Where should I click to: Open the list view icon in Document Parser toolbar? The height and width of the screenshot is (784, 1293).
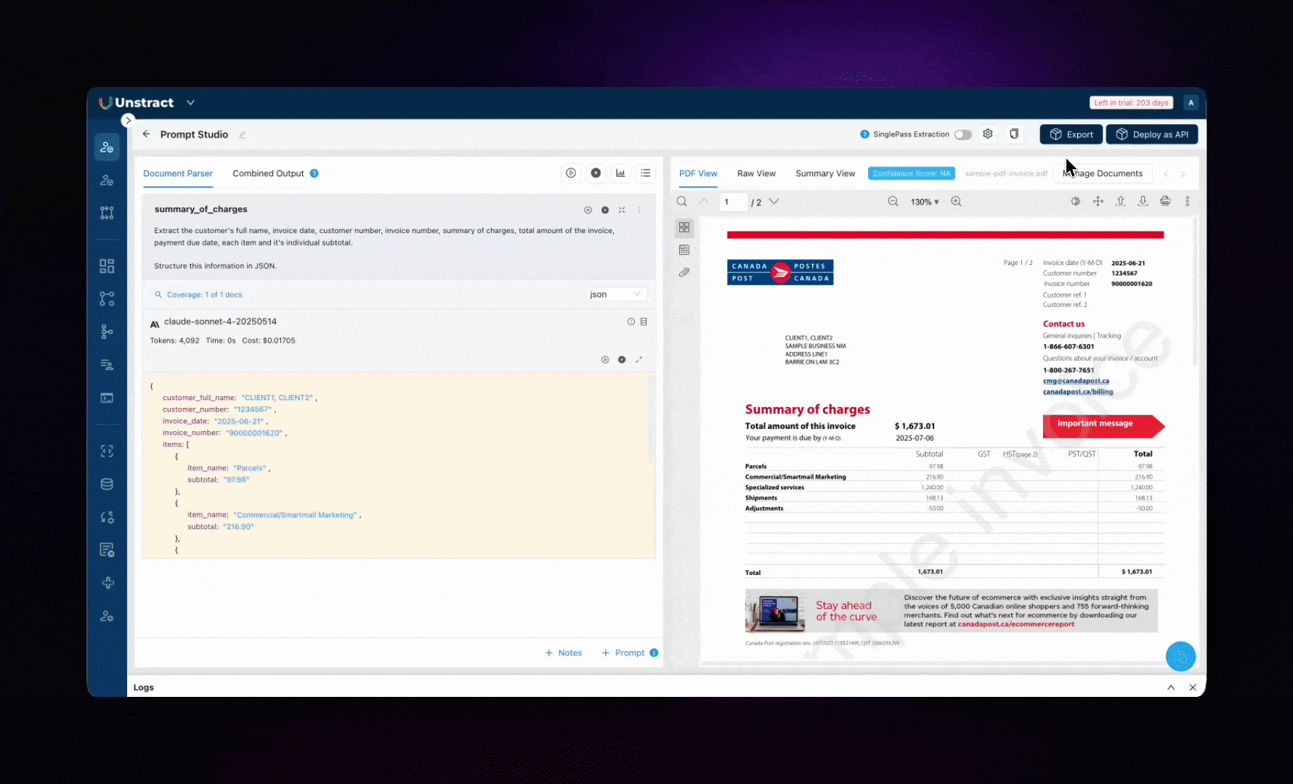(x=646, y=173)
